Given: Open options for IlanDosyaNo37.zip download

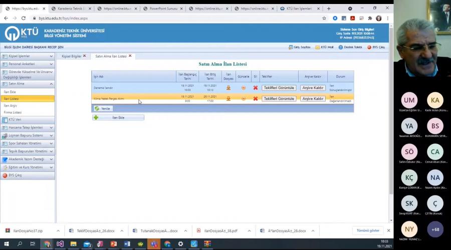Looking at the screenshot, I should (x=58, y=230).
